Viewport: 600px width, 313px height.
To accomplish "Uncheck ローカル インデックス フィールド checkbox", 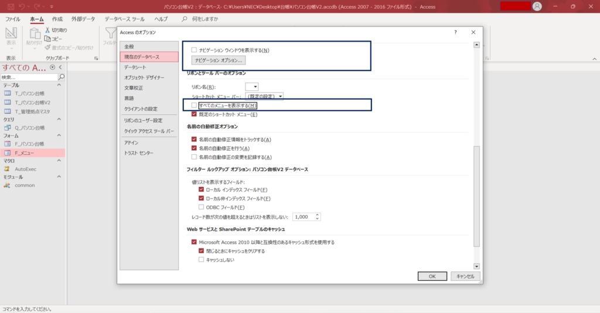I will [202, 190].
